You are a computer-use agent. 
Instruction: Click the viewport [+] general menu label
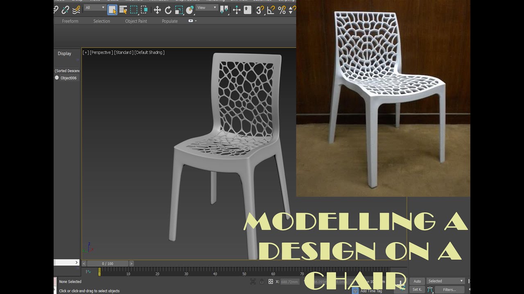86,52
